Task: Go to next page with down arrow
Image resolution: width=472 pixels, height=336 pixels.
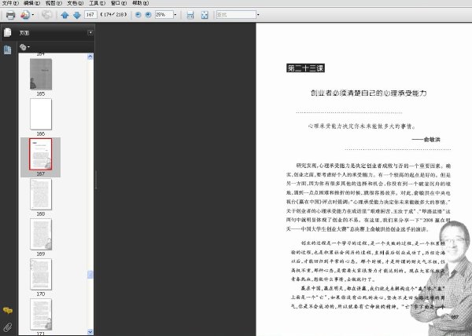Action: (77, 15)
